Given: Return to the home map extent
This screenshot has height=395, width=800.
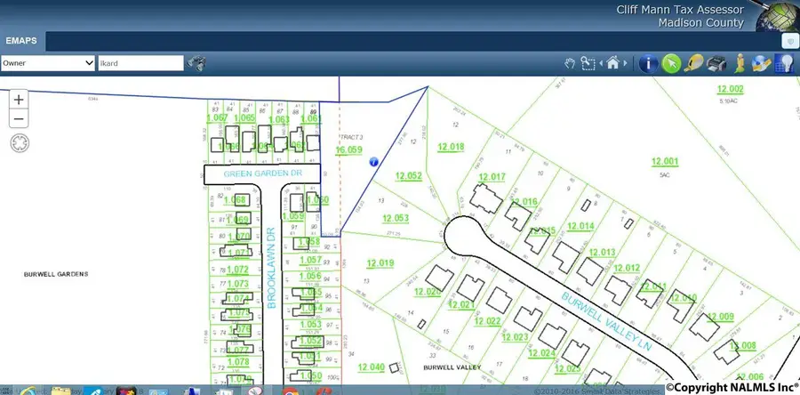Looking at the screenshot, I should (x=613, y=63).
